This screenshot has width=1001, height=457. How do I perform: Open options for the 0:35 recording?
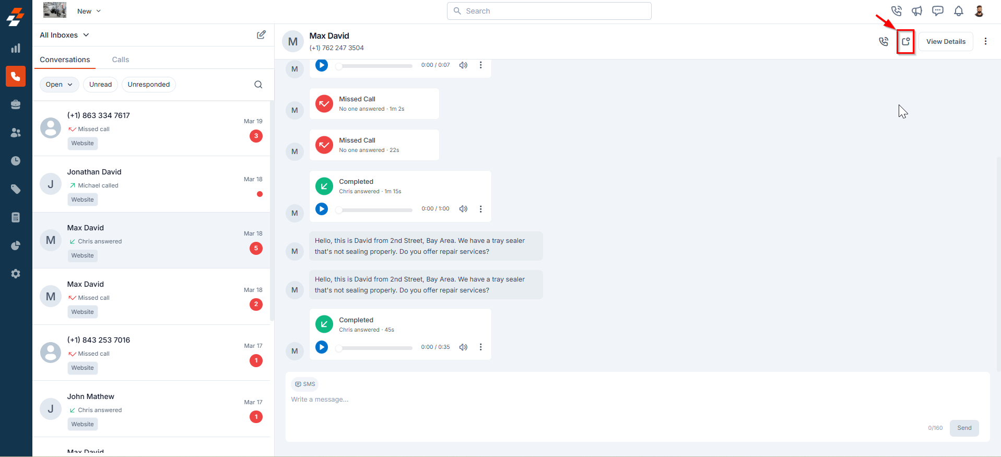(481, 347)
